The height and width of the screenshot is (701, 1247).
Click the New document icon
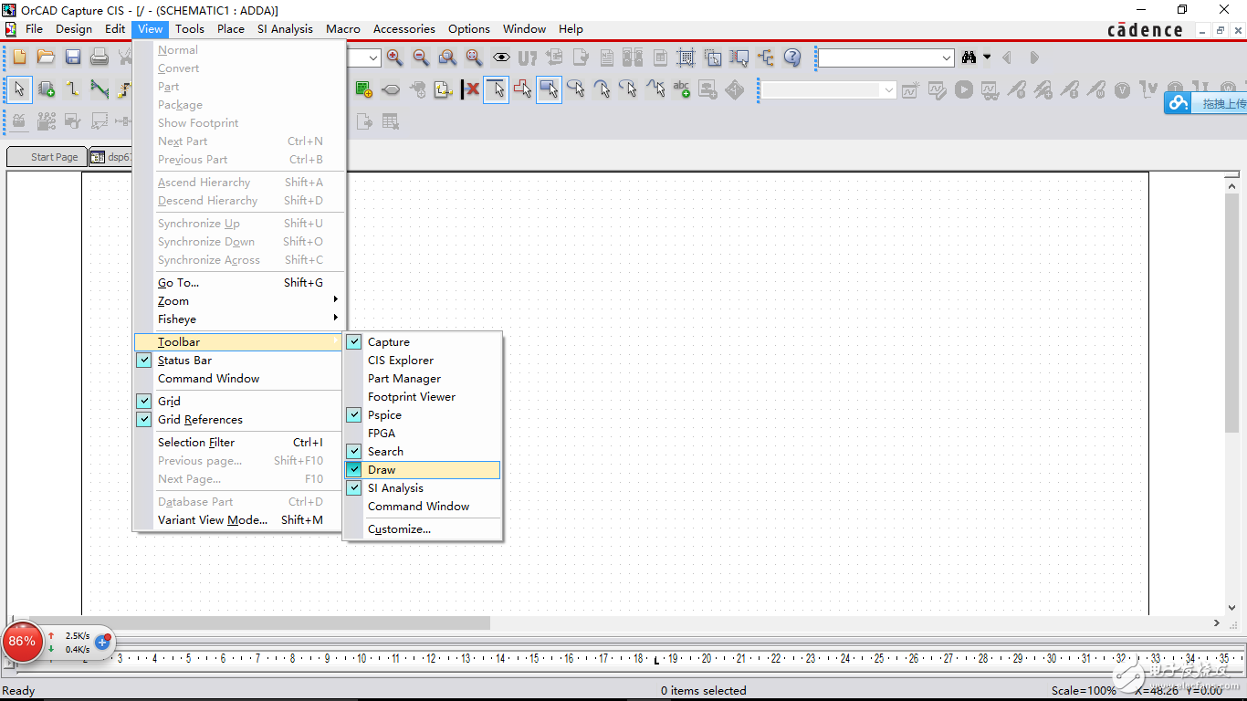point(19,58)
